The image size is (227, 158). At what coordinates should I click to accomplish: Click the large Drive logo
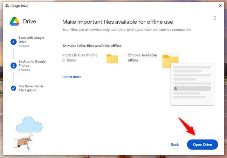15,21
